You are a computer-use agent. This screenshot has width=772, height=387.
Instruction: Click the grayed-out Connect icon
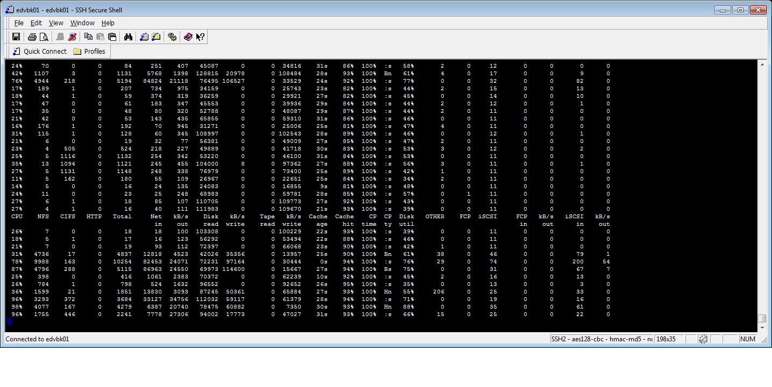[60, 37]
